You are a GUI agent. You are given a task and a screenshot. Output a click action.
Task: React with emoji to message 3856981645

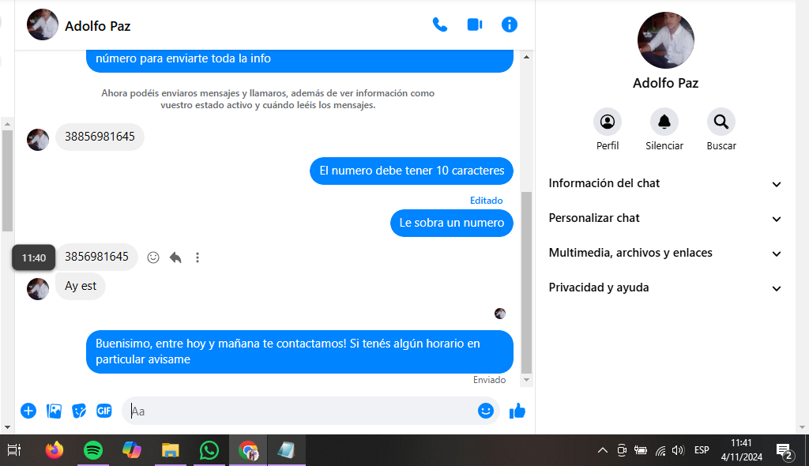[153, 257]
